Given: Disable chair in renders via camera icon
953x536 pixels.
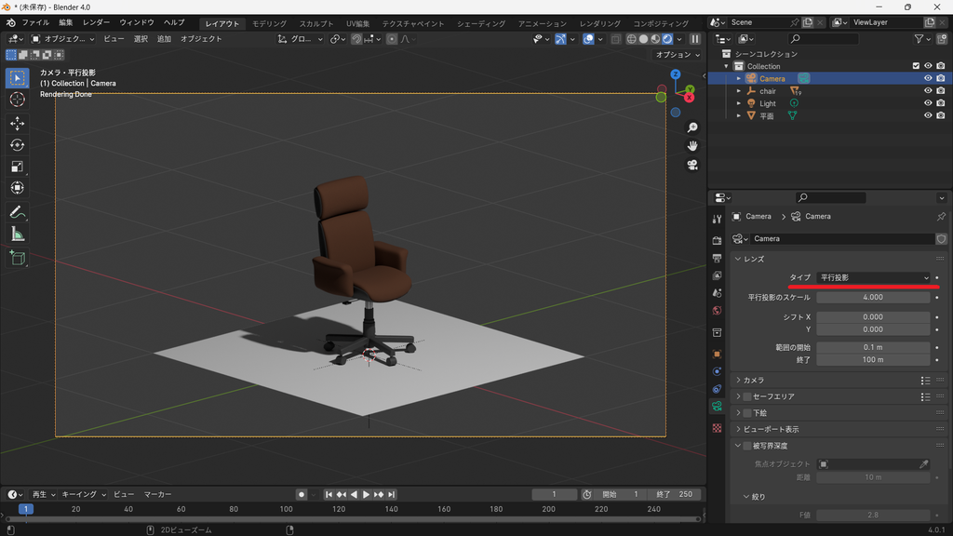Looking at the screenshot, I should coord(940,90).
